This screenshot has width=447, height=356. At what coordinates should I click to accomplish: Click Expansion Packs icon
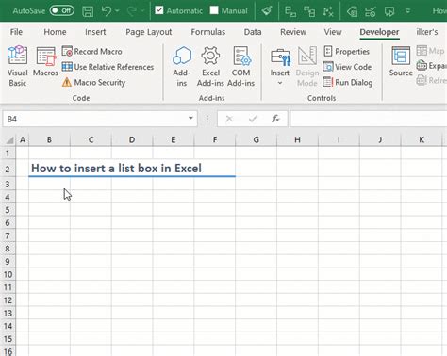pos(422,65)
